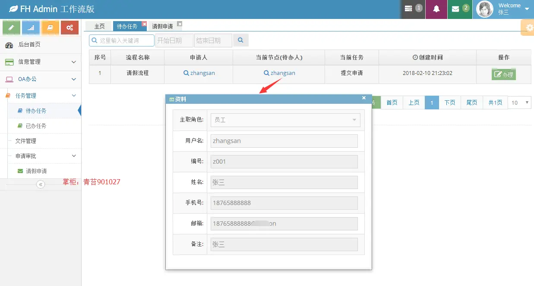The image size is (534, 286).
Task: Click the 创建时间 column header
Action: pos(427,57)
